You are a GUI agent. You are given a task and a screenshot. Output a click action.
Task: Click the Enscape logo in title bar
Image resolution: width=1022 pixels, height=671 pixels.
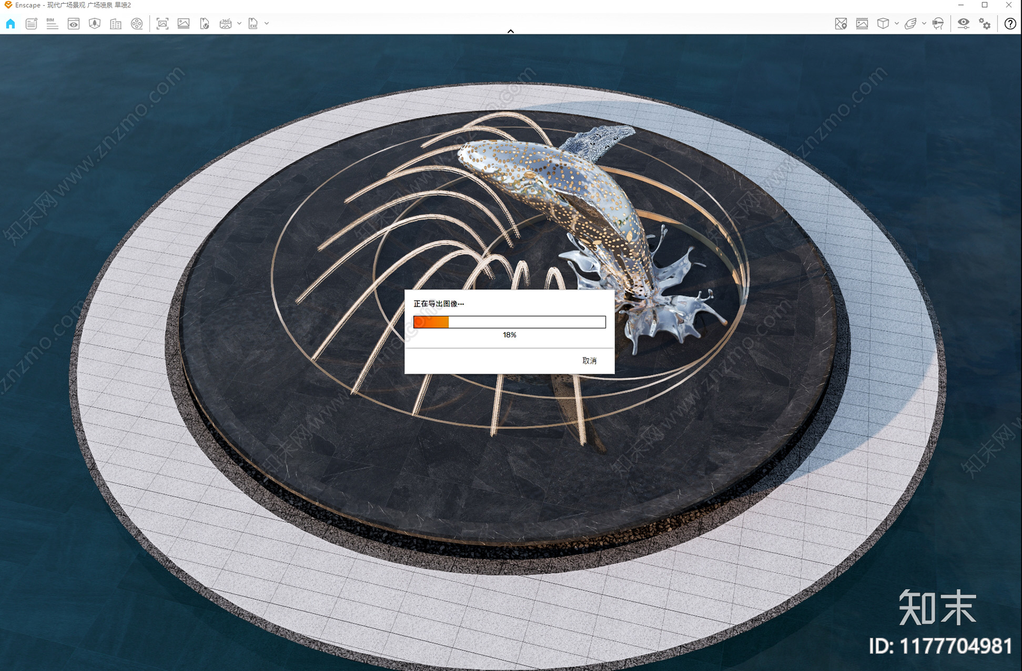point(8,5)
